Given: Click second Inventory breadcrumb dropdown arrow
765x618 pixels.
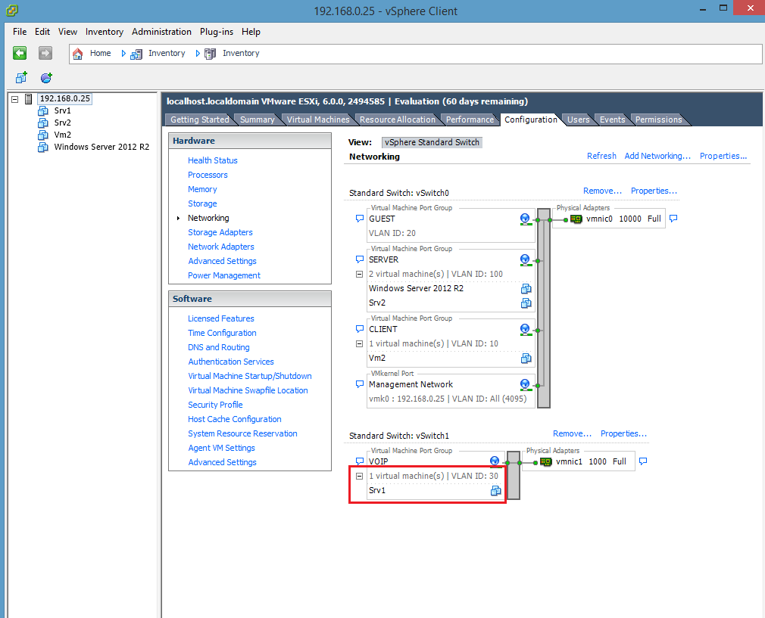Looking at the screenshot, I should pyautogui.click(x=198, y=54).
